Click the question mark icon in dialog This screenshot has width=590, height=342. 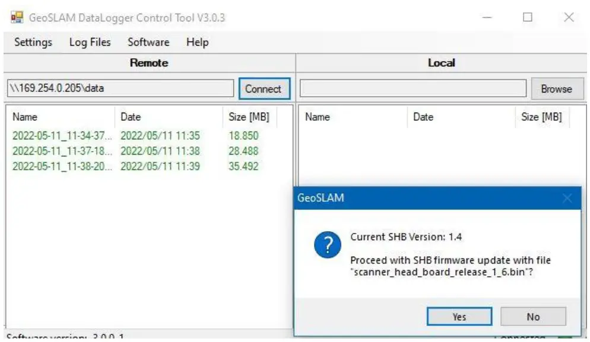click(328, 245)
